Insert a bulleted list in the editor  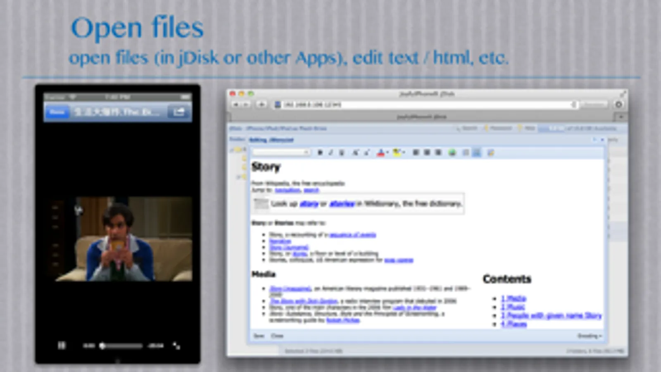pos(477,153)
